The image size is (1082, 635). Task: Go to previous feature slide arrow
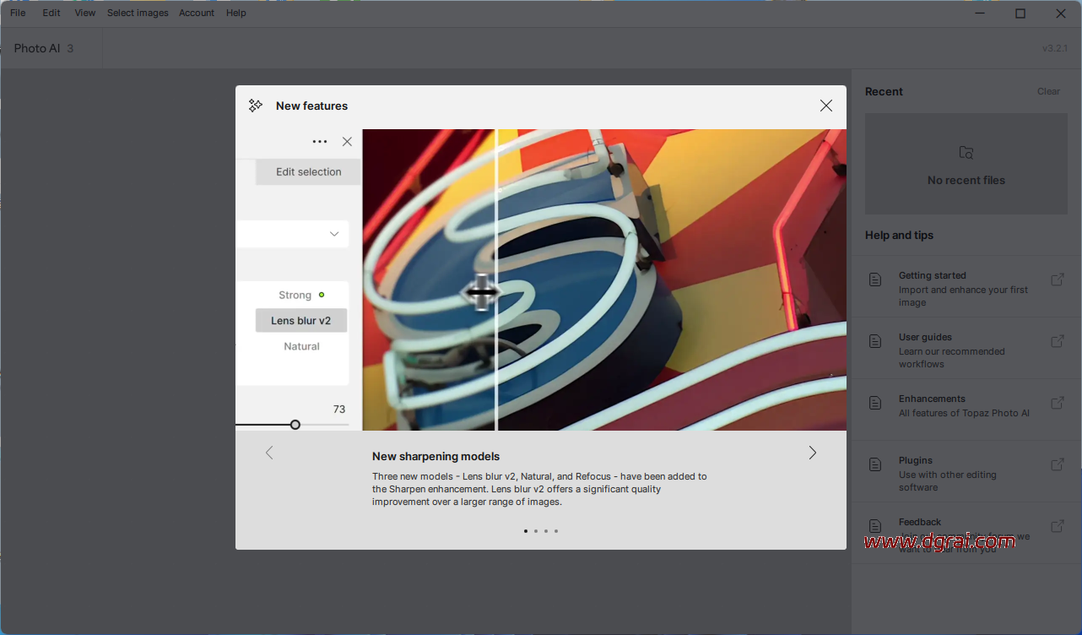click(x=269, y=453)
